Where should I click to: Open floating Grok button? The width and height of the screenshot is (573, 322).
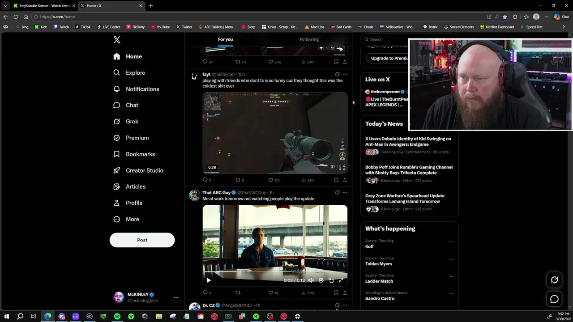point(554,280)
